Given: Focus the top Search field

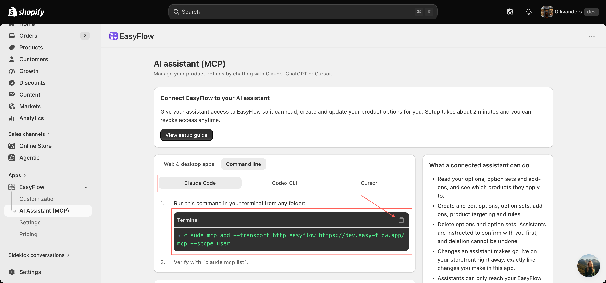Looking at the screenshot, I should click(x=303, y=12).
